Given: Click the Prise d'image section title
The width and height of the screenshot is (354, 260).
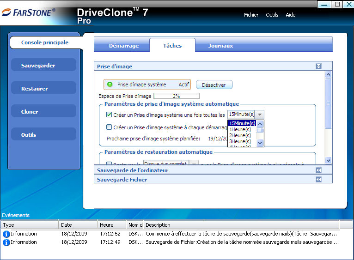Looking at the screenshot, I should click(x=115, y=67).
